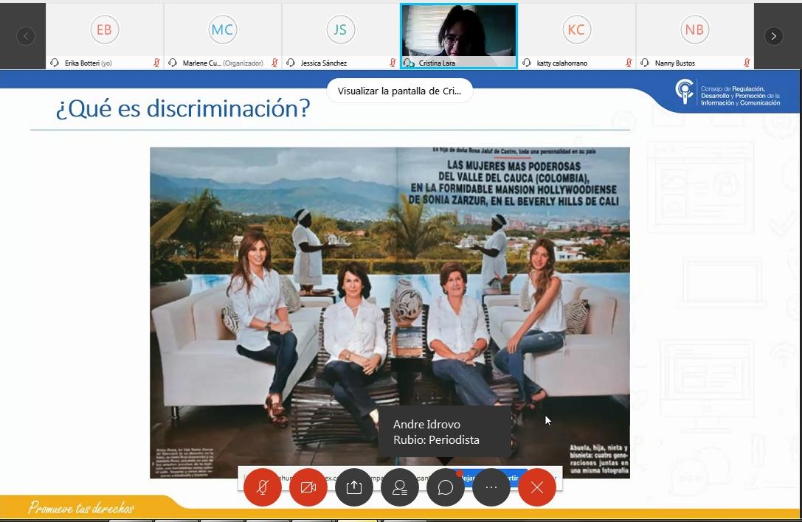The width and height of the screenshot is (802, 522).
Task: Turn on your camera video
Action: point(308,487)
